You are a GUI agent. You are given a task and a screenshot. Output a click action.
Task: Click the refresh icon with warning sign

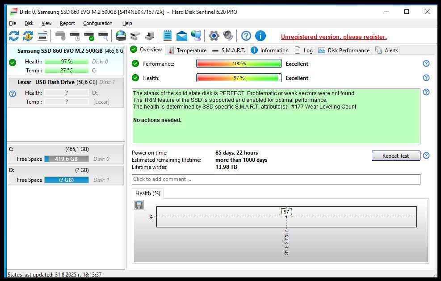tap(28, 36)
